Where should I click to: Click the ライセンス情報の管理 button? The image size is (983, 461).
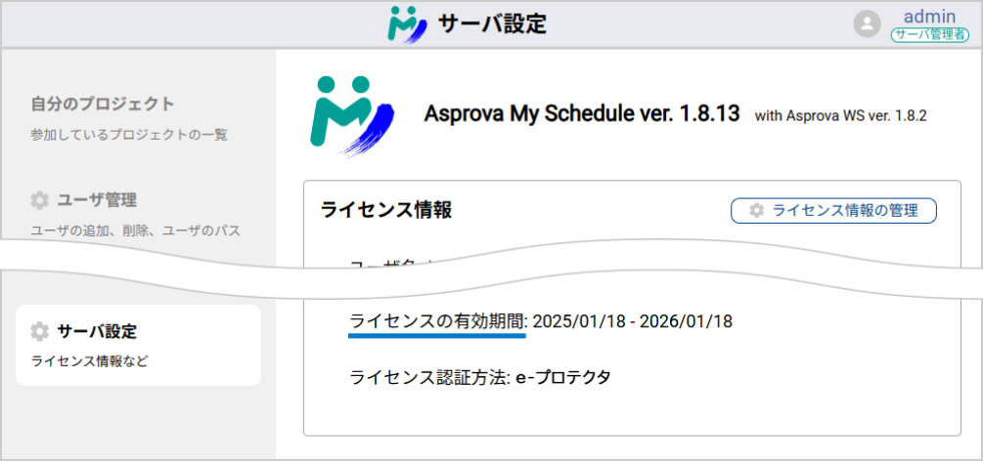(x=833, y=210)
